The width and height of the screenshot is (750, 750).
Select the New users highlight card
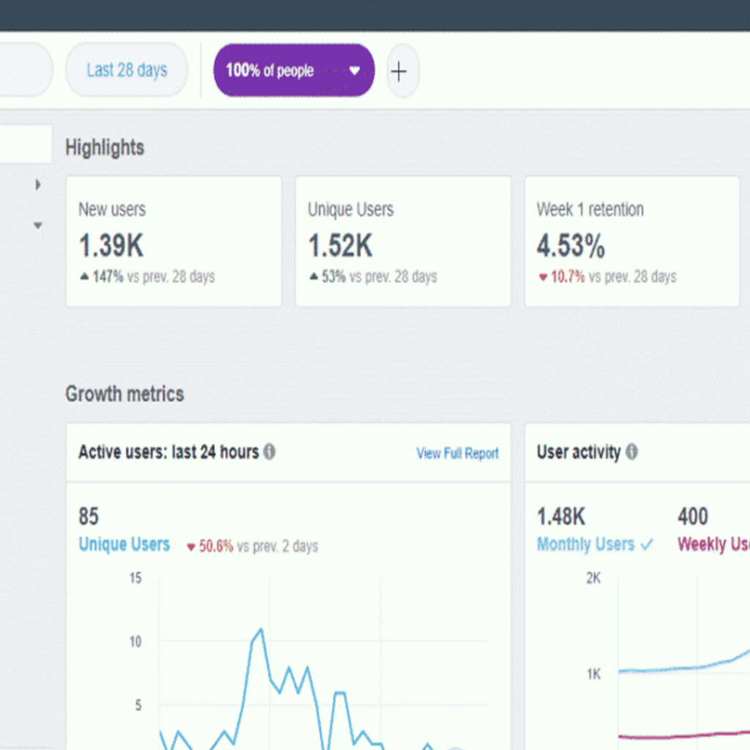174,241
